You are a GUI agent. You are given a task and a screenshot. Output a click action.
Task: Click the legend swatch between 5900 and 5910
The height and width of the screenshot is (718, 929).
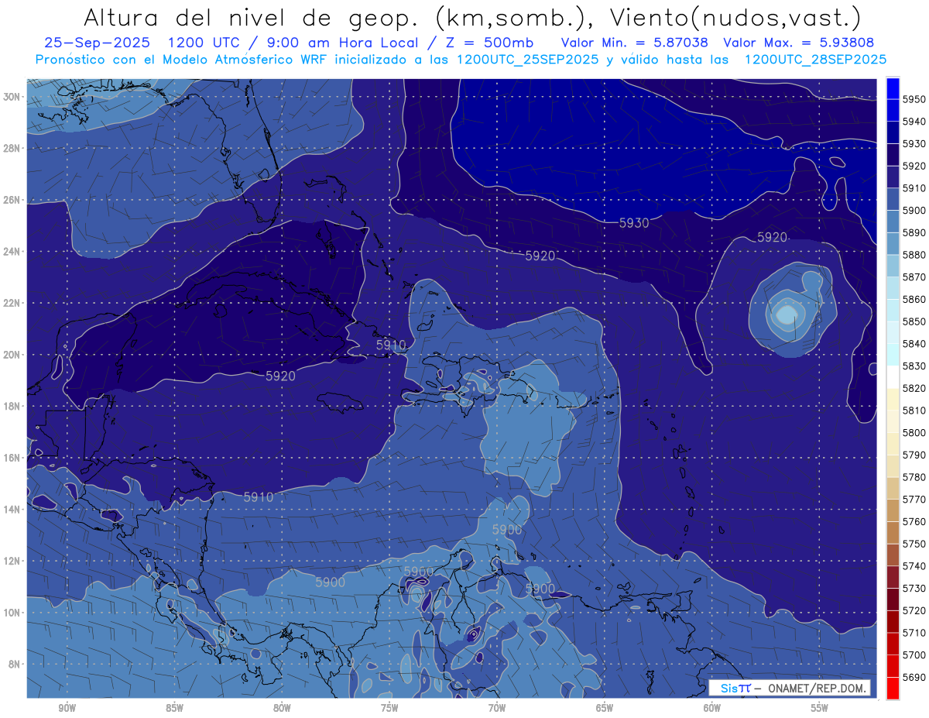[893, 200]
